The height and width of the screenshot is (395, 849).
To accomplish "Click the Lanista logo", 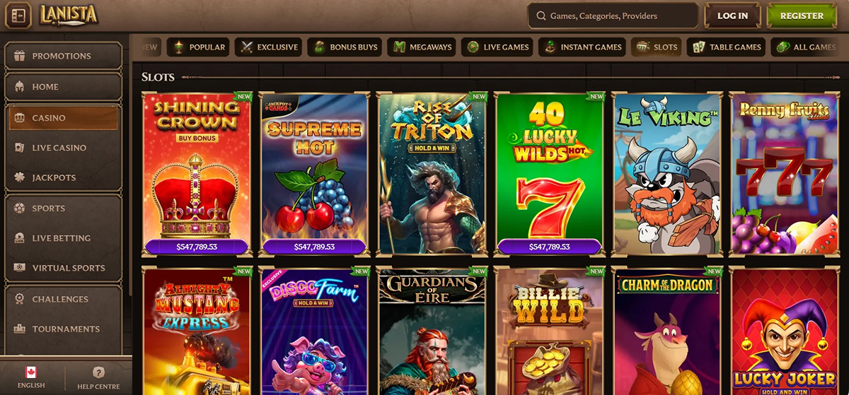I will (69, 14).
